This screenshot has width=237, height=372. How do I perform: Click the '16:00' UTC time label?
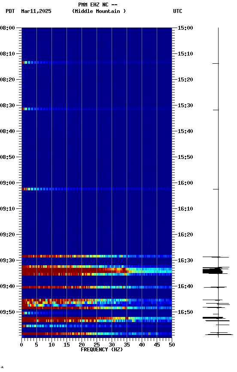coord(185,183)
